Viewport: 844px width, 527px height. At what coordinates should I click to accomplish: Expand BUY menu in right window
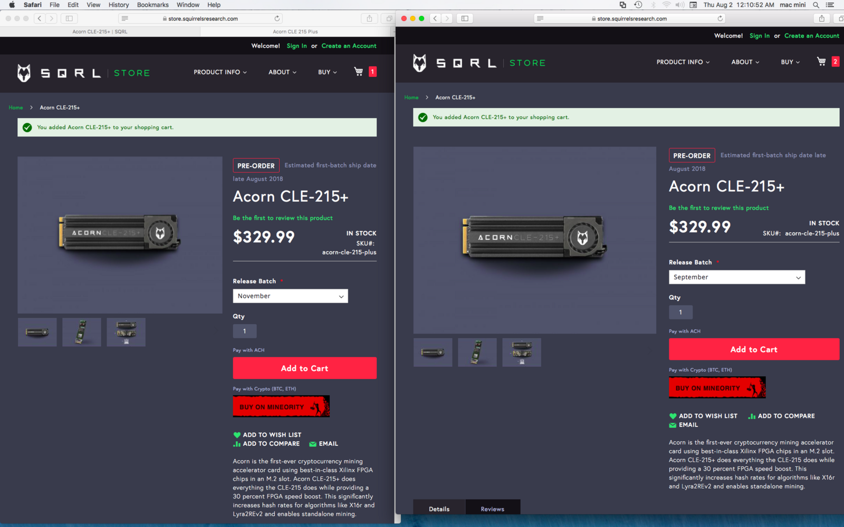(790, 62)
